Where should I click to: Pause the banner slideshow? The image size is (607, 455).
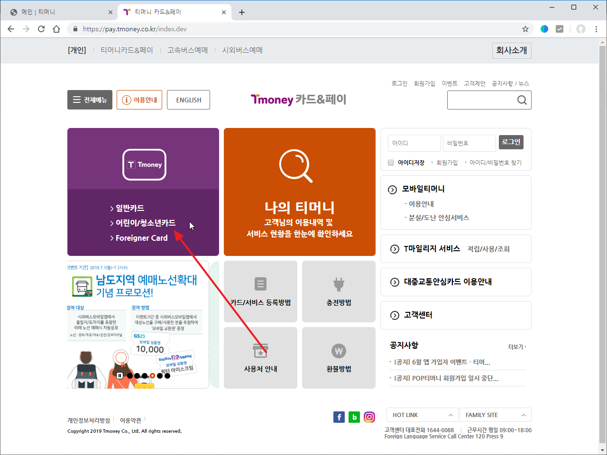coord(120,375)
